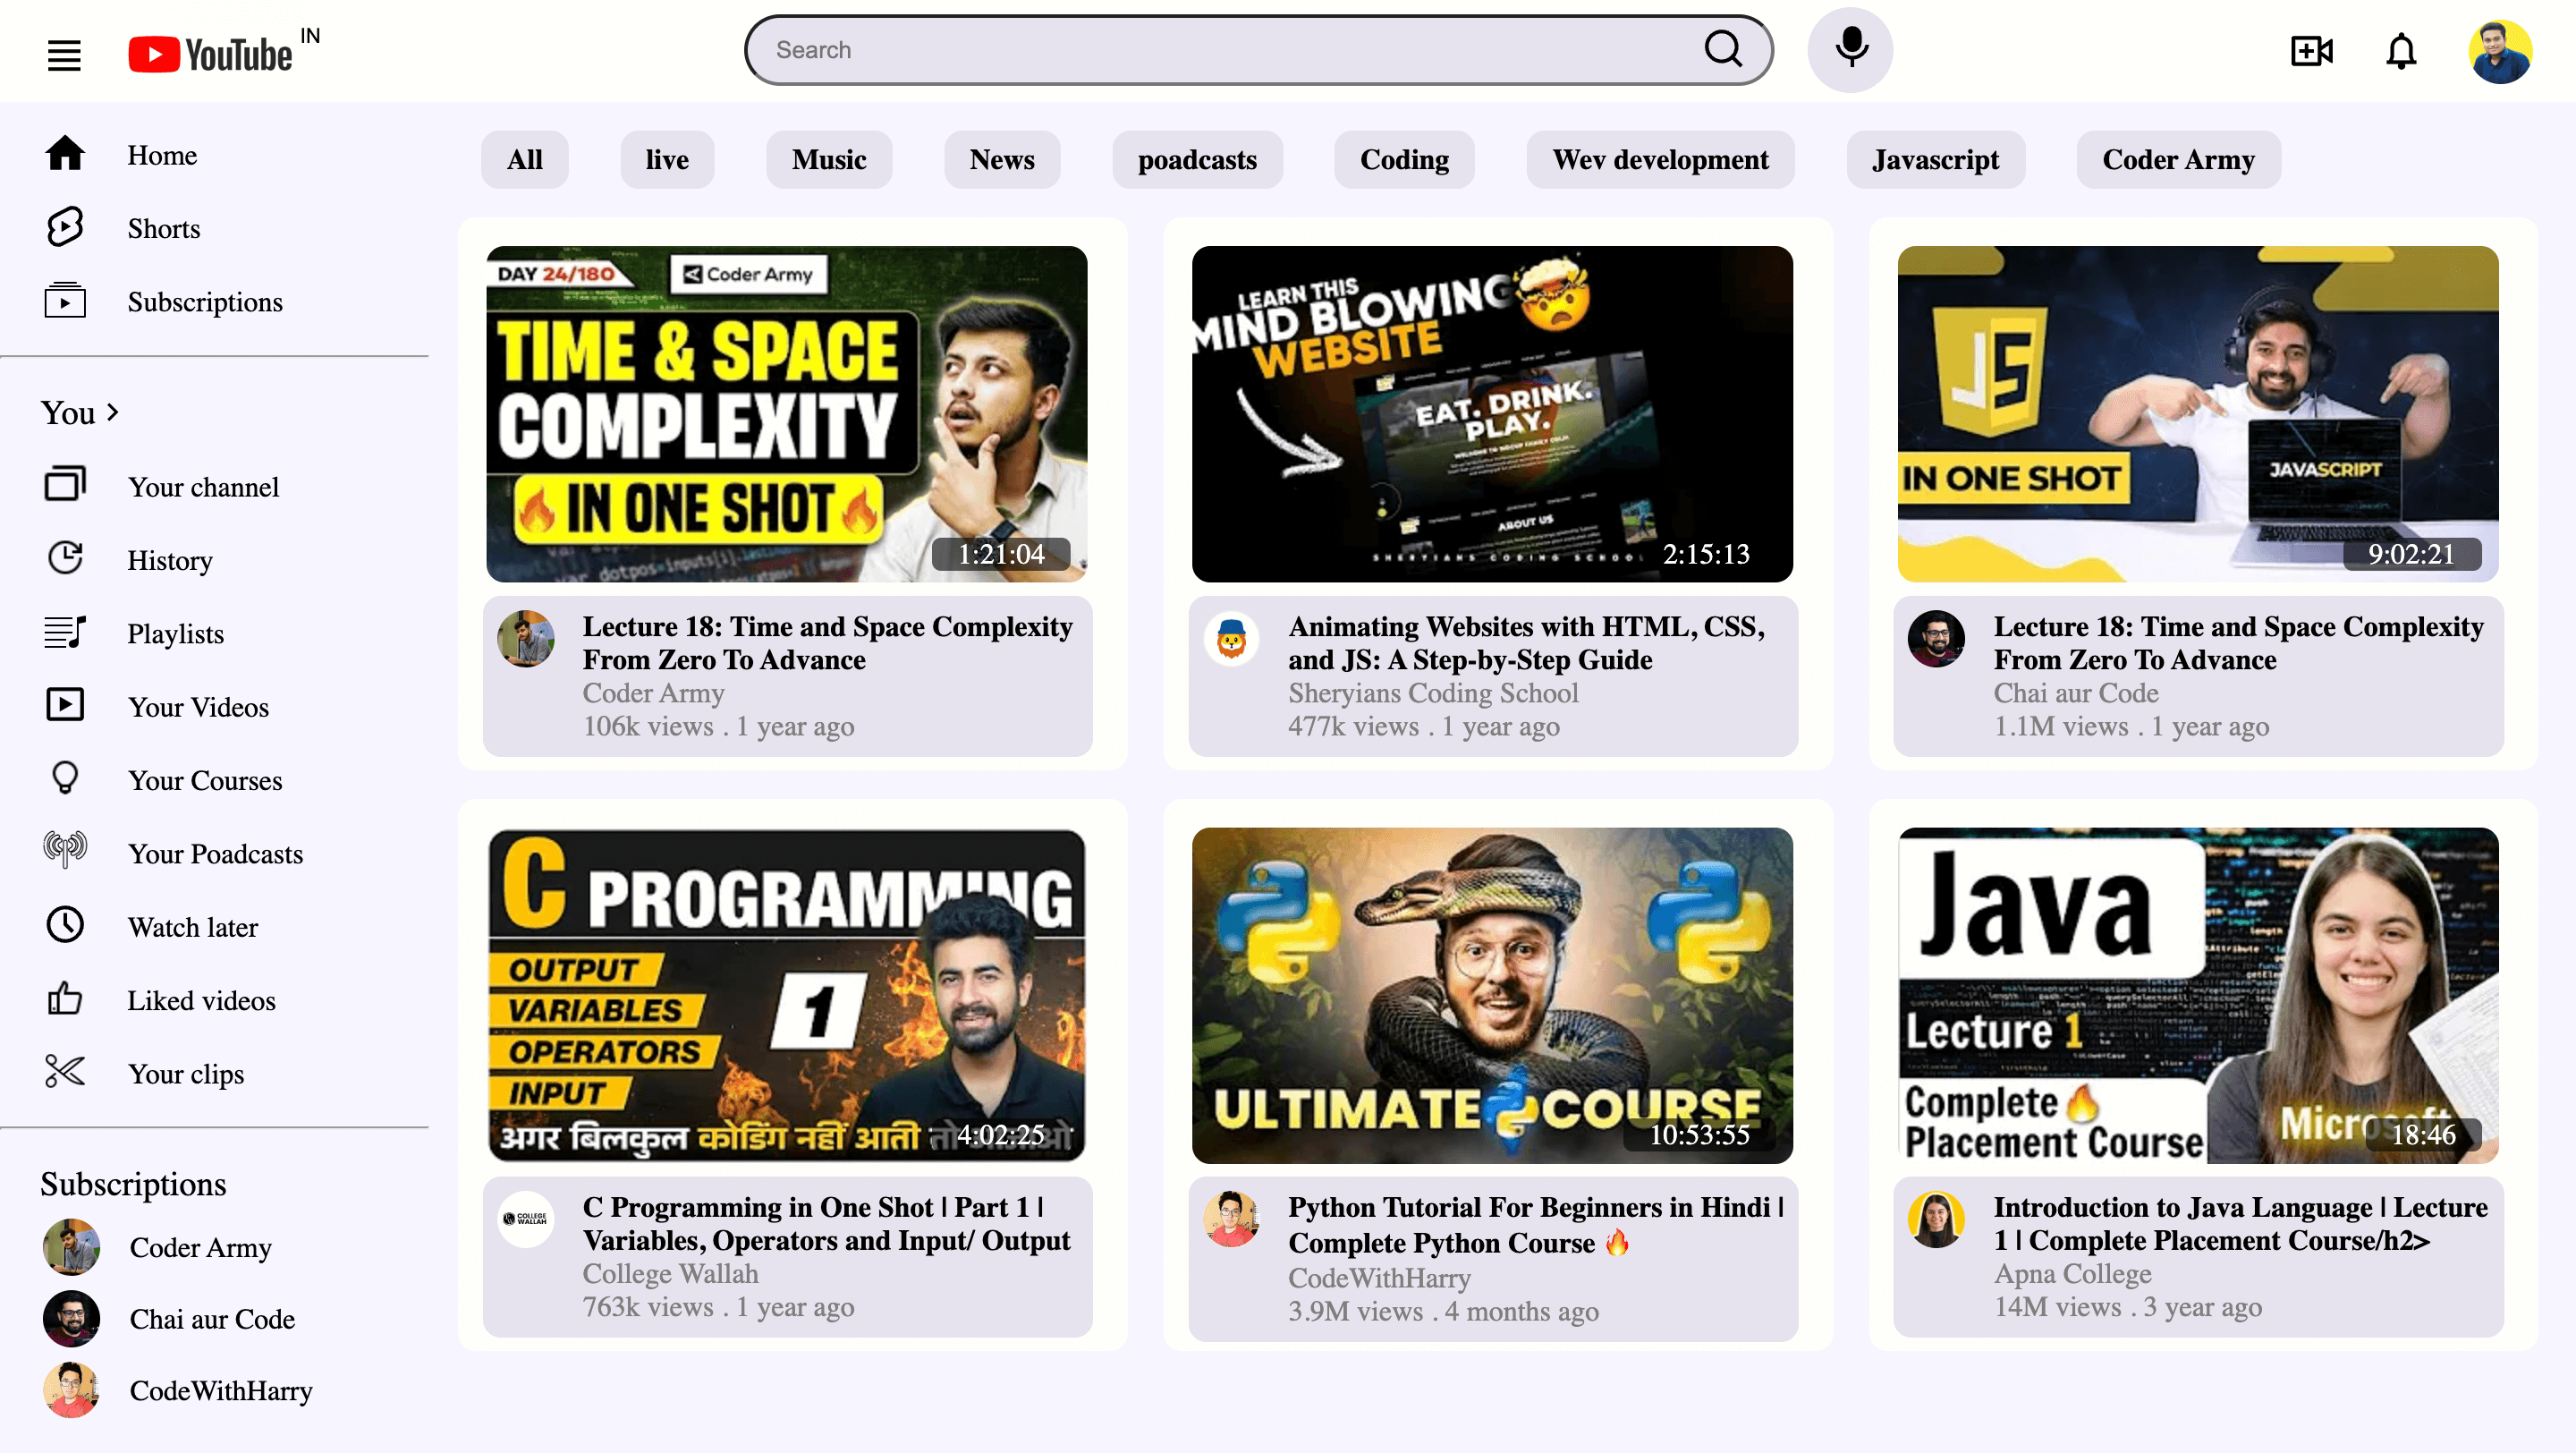2576x1453 pixels.
Task: Open the hamburger menu icon
Action: point(64,55)
